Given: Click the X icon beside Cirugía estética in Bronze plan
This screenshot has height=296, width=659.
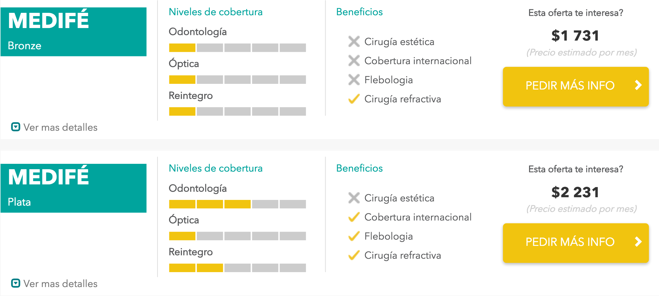Looking at the screenshot, I should [354, 42].
